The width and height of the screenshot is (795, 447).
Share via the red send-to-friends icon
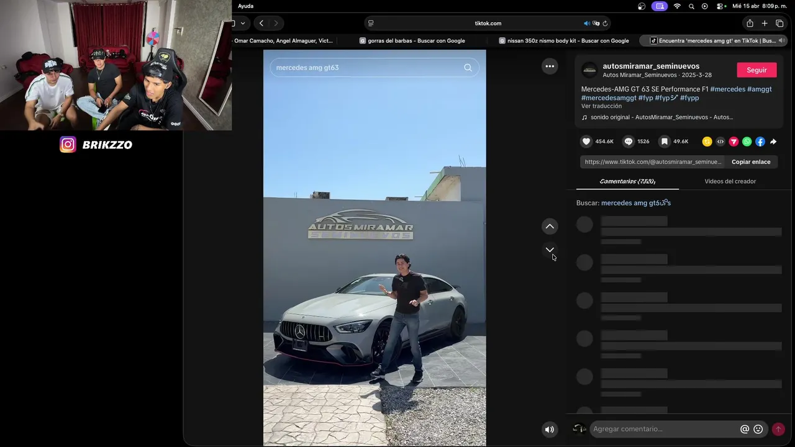[734, 142]
